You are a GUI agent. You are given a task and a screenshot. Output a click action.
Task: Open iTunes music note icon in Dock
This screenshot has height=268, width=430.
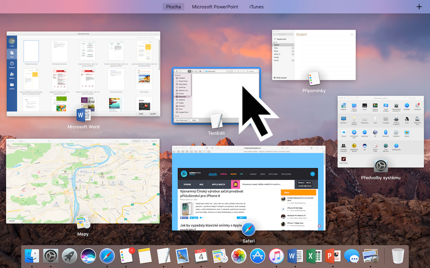tap(276, 256)
